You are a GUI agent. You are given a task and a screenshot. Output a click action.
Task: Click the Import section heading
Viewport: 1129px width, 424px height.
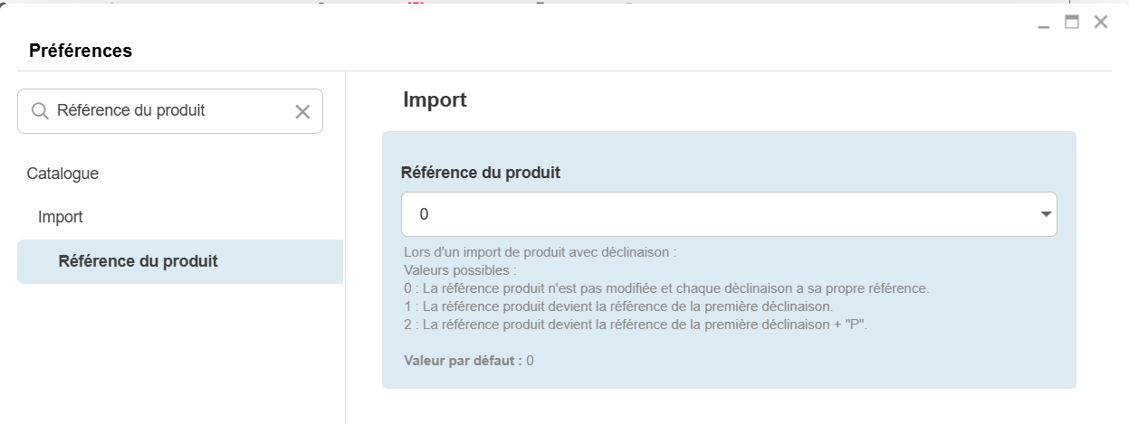click(435, 99)
